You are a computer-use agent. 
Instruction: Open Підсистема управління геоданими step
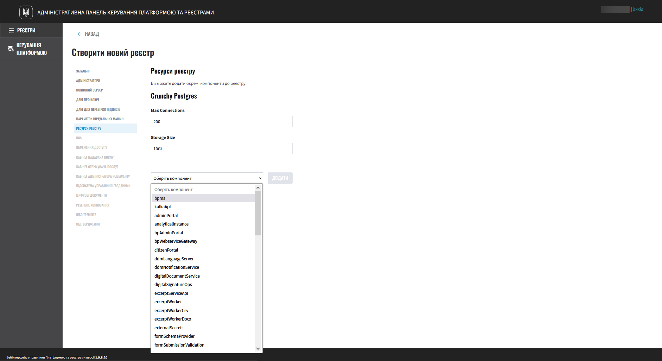point(103,186)
